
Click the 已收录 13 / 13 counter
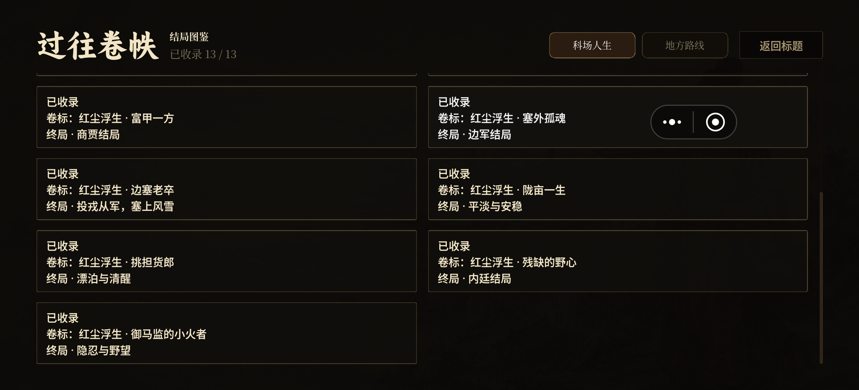click(203, 54)
